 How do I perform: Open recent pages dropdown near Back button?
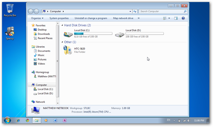click(40, 11)
